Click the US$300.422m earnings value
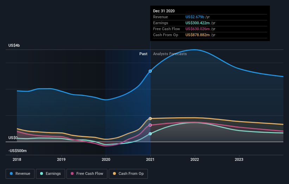This screenshot has width=289, height=184. coord(197,23)
